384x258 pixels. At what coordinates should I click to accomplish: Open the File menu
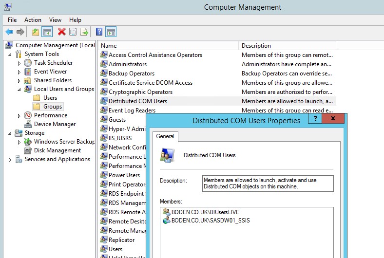point(12,20)
